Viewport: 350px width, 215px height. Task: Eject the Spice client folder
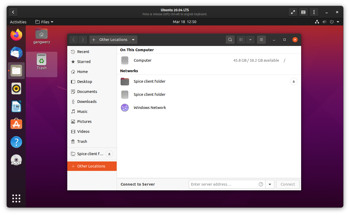tap(294, 81)
